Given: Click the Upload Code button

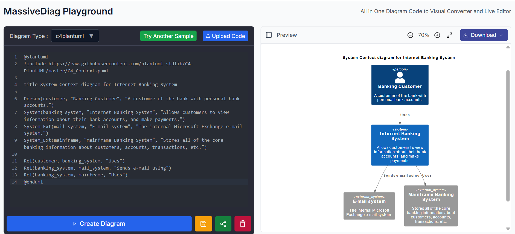Looking at the screenshot, I should (225, 36).
